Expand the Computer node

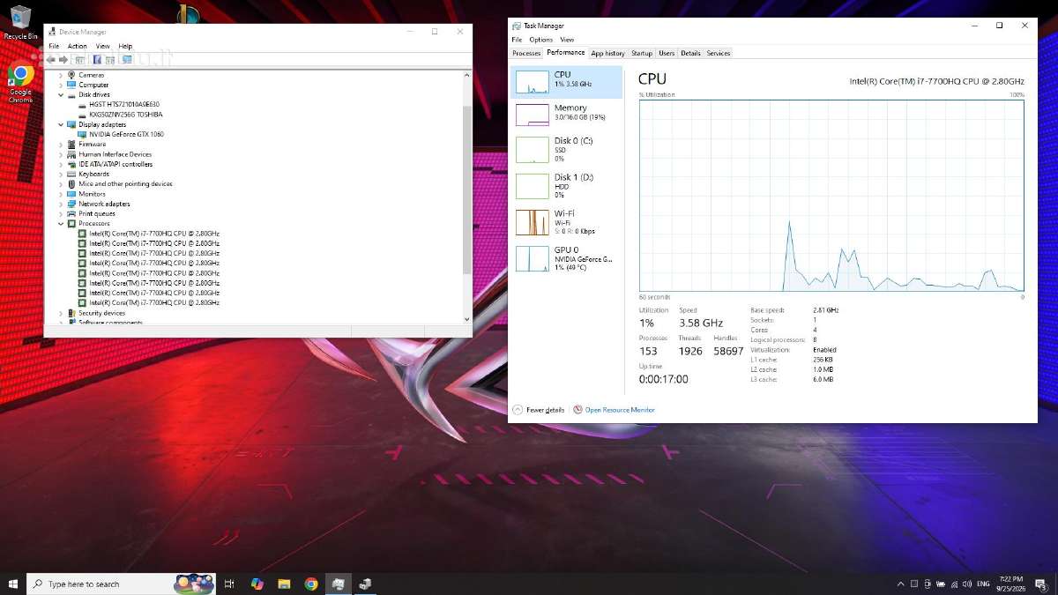point(61,85)
